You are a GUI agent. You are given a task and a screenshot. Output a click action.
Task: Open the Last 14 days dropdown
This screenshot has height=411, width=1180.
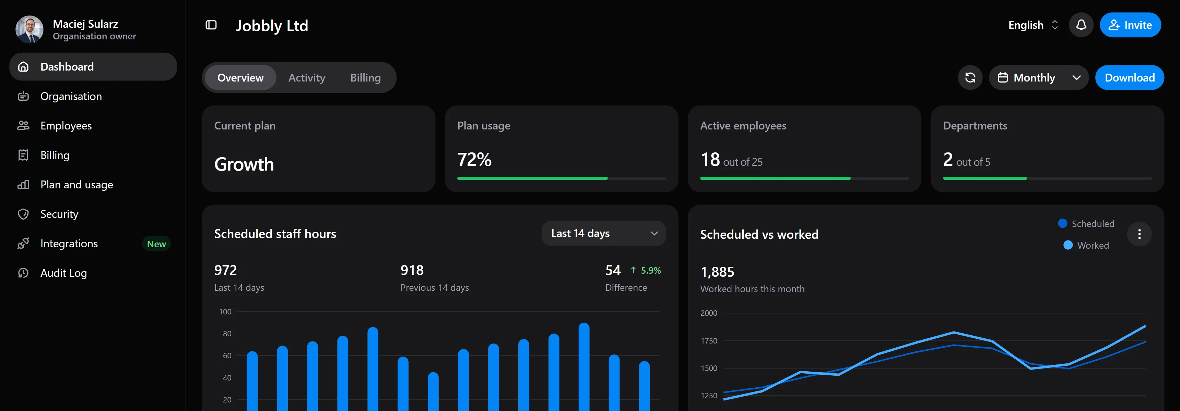coord(603,233)
